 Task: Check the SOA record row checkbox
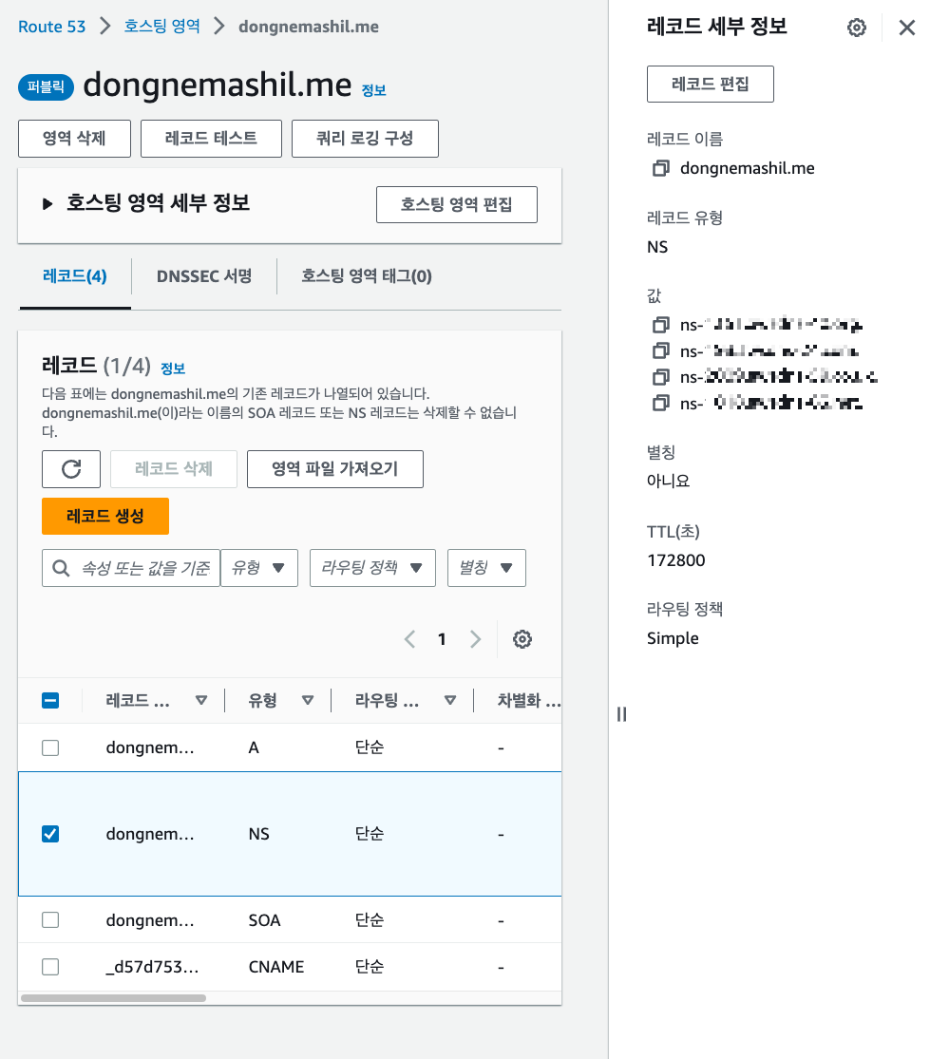tap(50, 920)
